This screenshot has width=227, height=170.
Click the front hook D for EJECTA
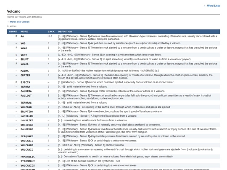pos(16,82)
